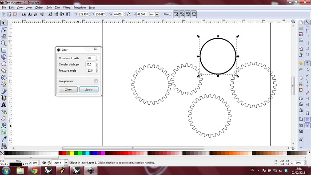The width and height of the screenshot is (311, 175).
Task: Pick the yellow swatch in palette
Action: [72, 153]
